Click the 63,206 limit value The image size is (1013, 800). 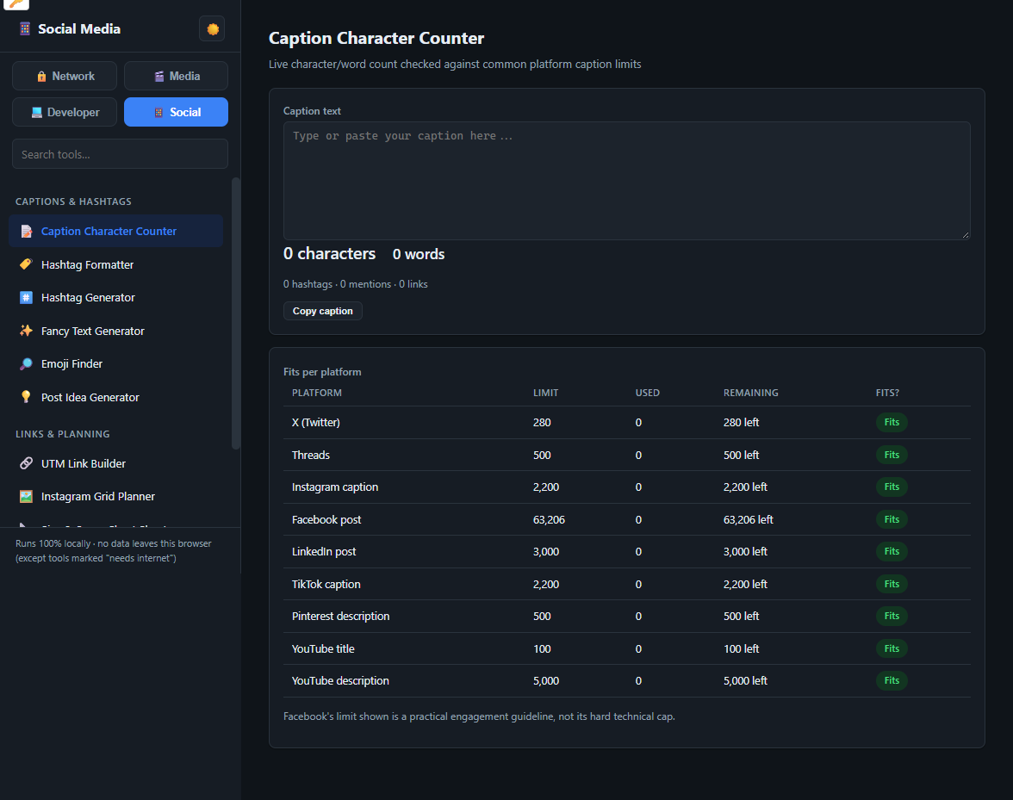[549, 520]
